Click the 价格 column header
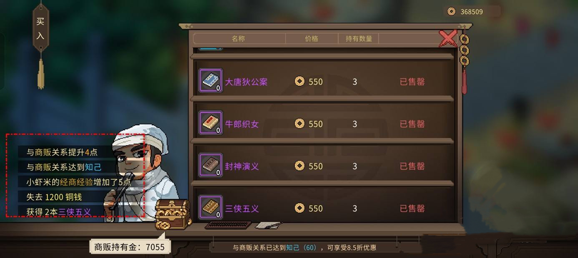 tap(312, 38)
